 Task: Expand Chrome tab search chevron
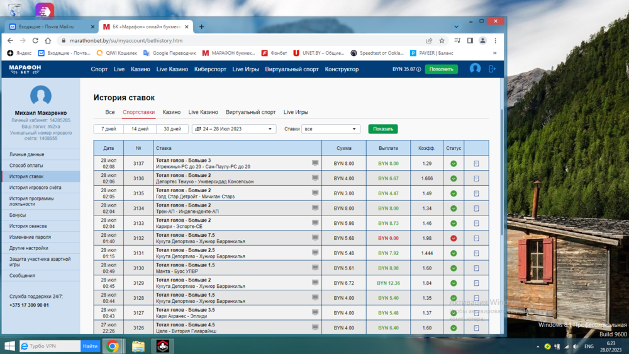(x=456, y=26)
